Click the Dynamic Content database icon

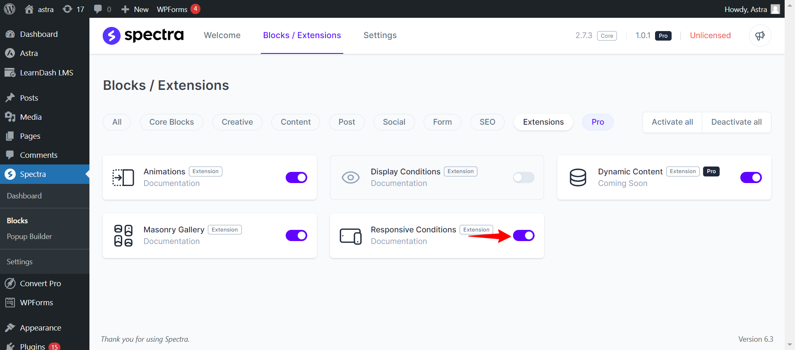pyautogui.click(x=578, y=178)
